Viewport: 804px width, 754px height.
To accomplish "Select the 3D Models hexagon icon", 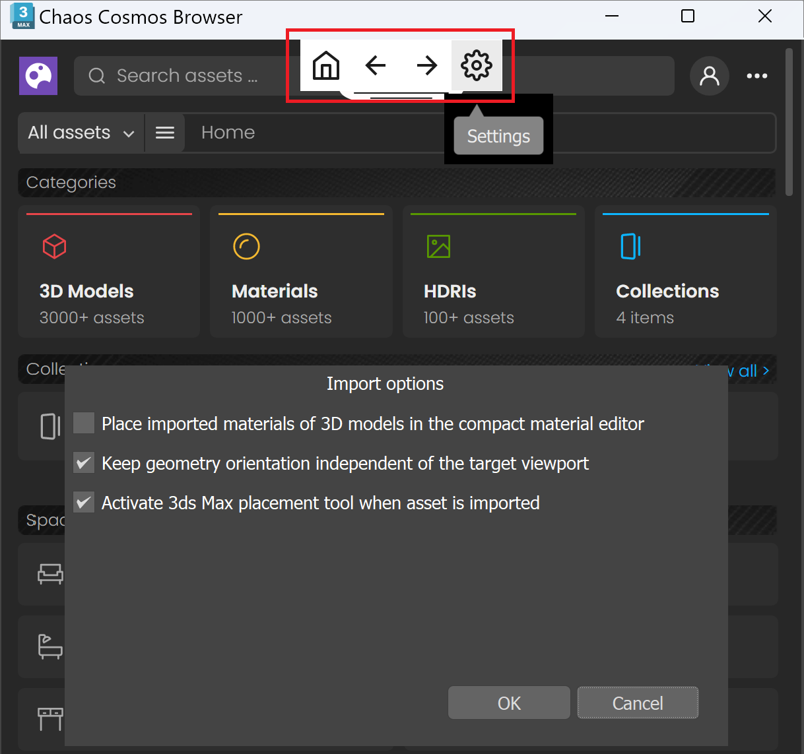I will click(54, 247).
